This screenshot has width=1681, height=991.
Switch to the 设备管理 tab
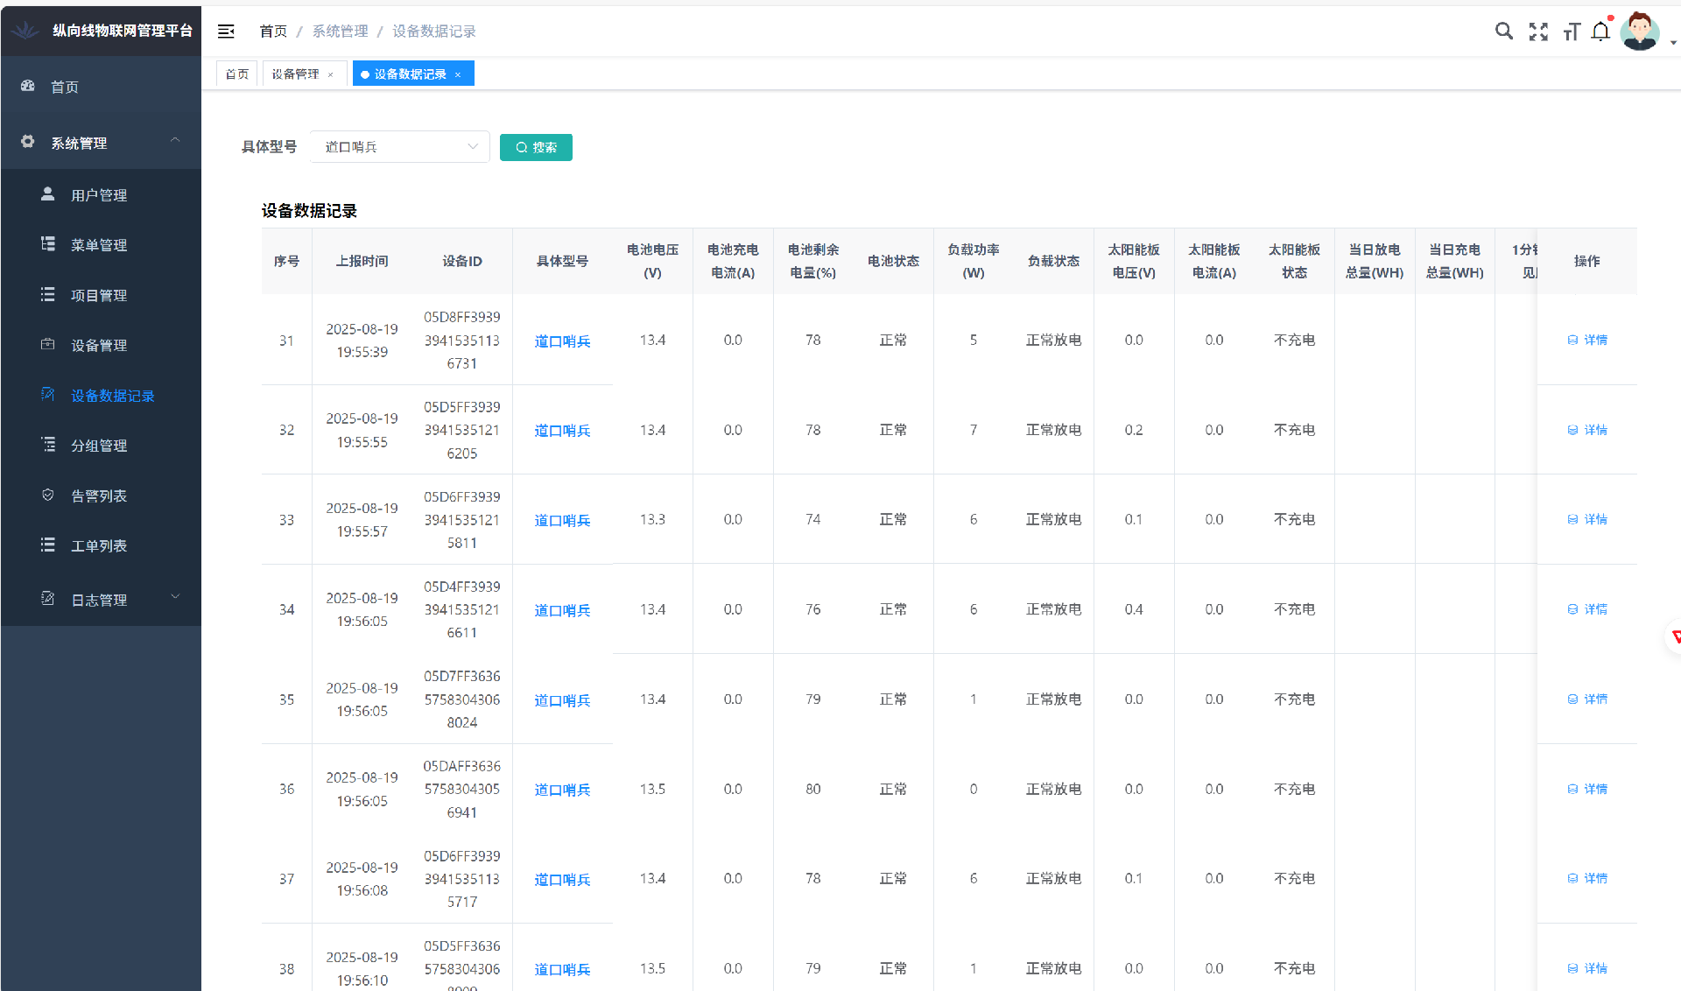click(295, 74)
